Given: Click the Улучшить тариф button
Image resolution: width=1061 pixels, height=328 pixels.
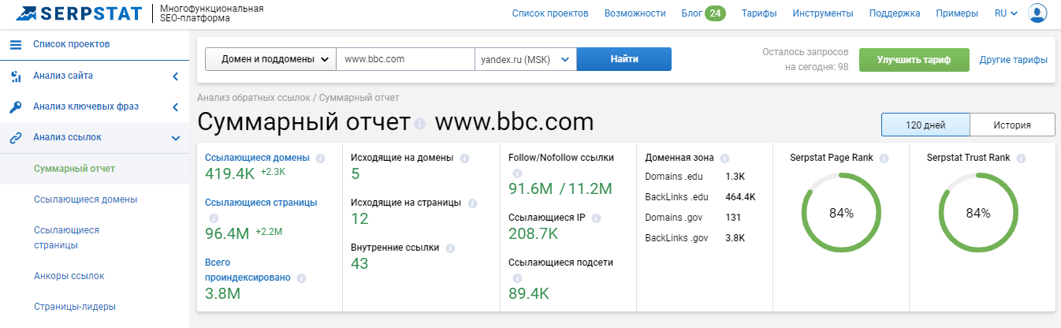Looking at the screenshot, I should click(x=914, y=59).
